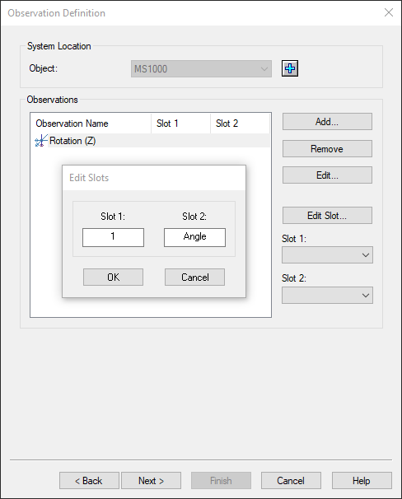The width and height of the screenshot is (402, 499).
Task: Select the Rotation (Z) row
Action: coord(151,141)
